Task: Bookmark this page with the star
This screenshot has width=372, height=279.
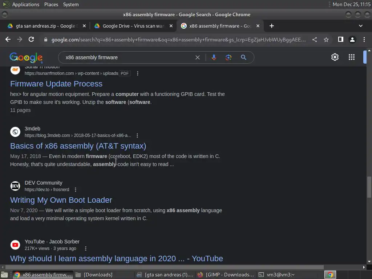Action: click(x=326, y=40)
